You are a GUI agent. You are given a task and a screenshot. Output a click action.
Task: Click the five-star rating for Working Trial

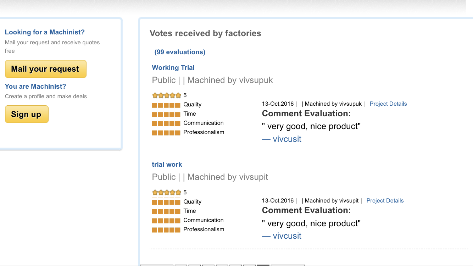tap(167, 95)
